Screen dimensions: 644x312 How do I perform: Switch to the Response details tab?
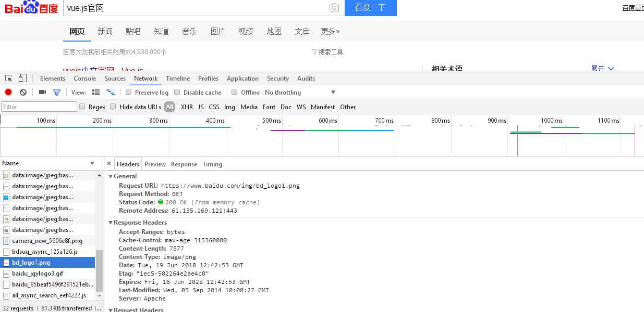[184, 164]
